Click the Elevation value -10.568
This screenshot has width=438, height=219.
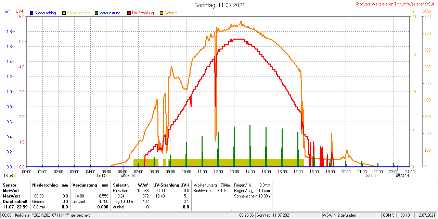[x=142, y=190]
